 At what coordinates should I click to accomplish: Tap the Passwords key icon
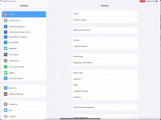pyautogui.click(x=6, y=104)
